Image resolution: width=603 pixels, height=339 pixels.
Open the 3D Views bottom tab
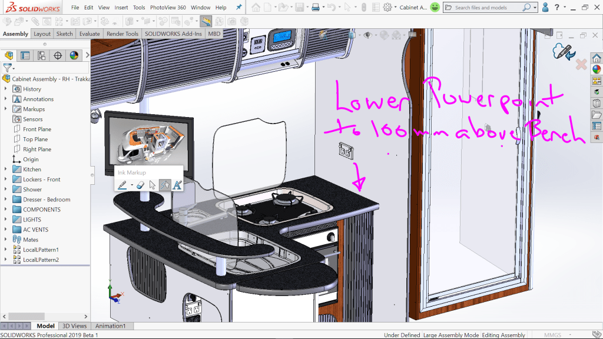pyautogui.click(x=74, y=326)
